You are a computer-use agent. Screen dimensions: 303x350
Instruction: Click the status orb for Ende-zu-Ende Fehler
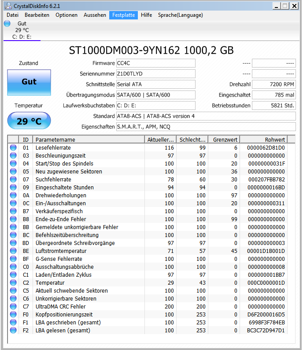[13, 219]
